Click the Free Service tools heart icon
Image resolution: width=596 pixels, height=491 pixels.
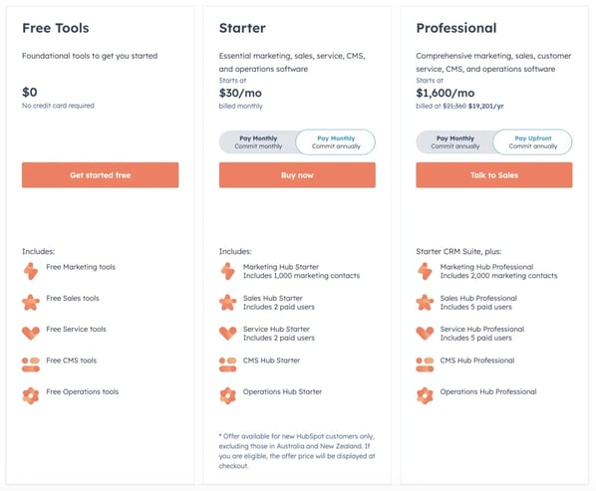[31, 334]
